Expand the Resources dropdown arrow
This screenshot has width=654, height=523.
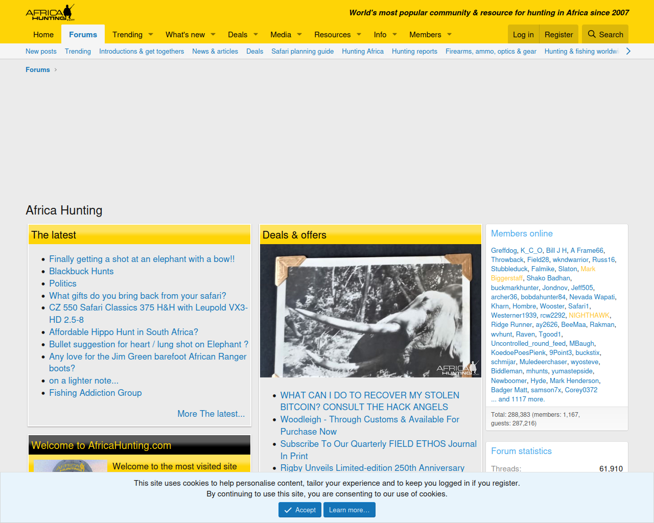tap(359, 34)
